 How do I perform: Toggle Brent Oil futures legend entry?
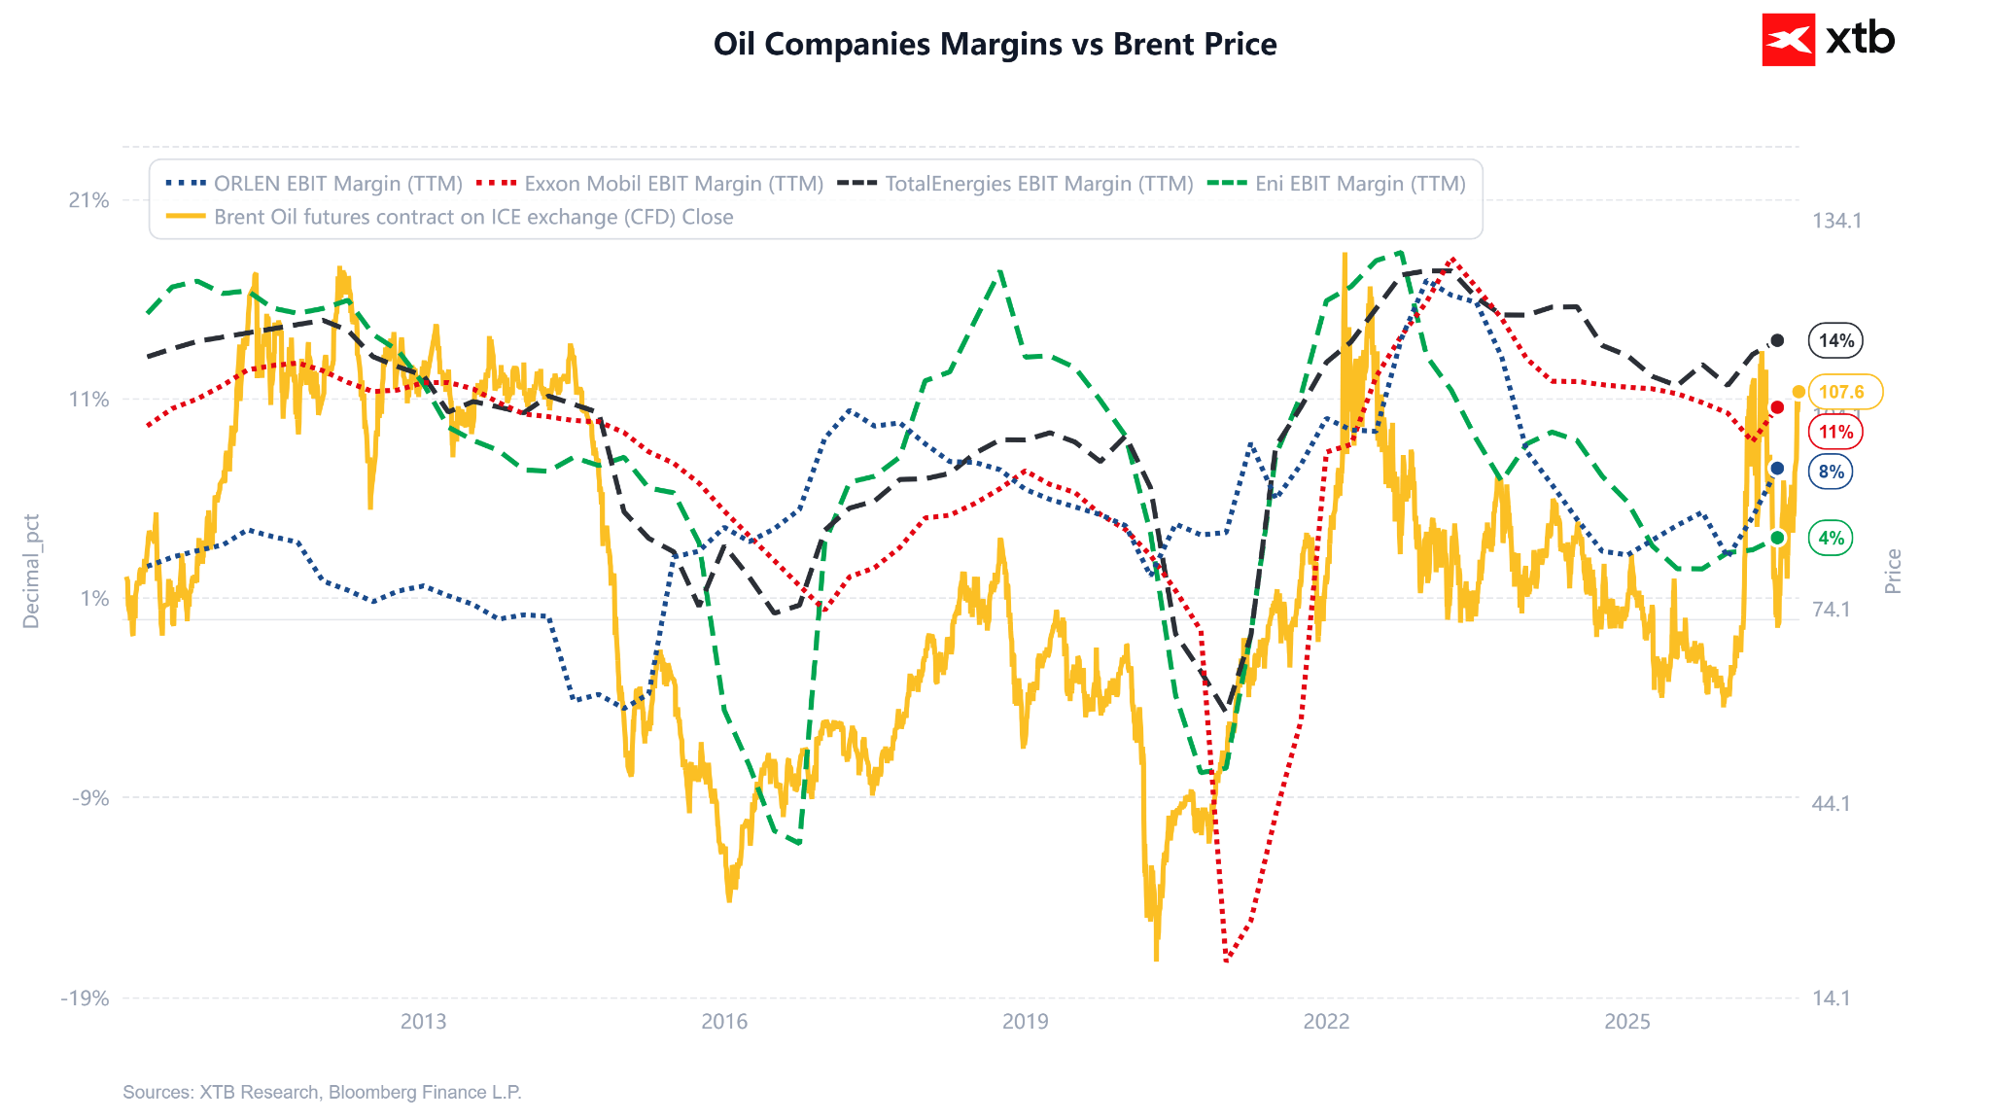click(449, 217)
